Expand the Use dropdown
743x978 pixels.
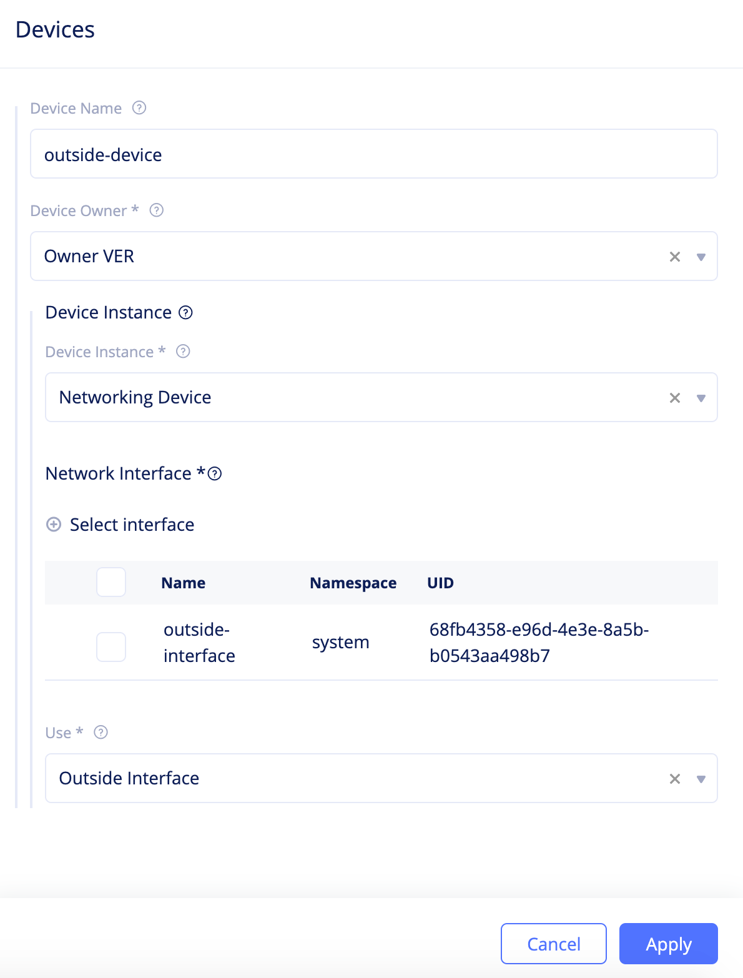701,779
